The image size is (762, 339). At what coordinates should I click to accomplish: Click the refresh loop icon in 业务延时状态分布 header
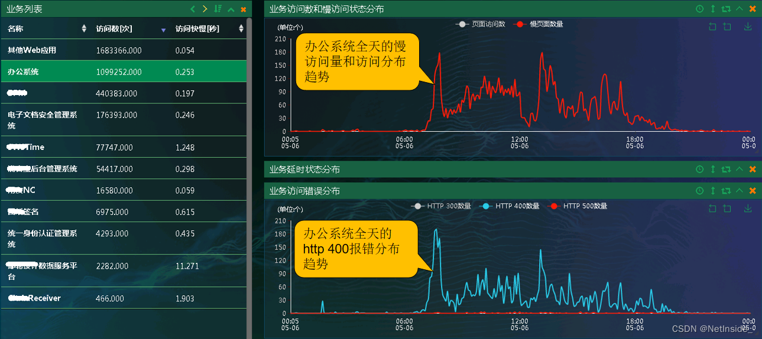click(726, 169)
